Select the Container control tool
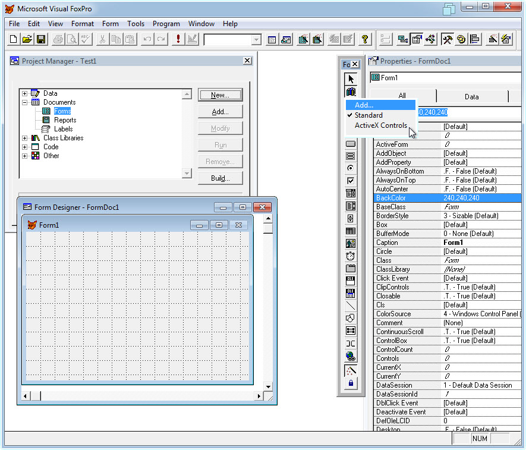The width and height of the screenshot is (526, 450). click(x=351, y=331)
